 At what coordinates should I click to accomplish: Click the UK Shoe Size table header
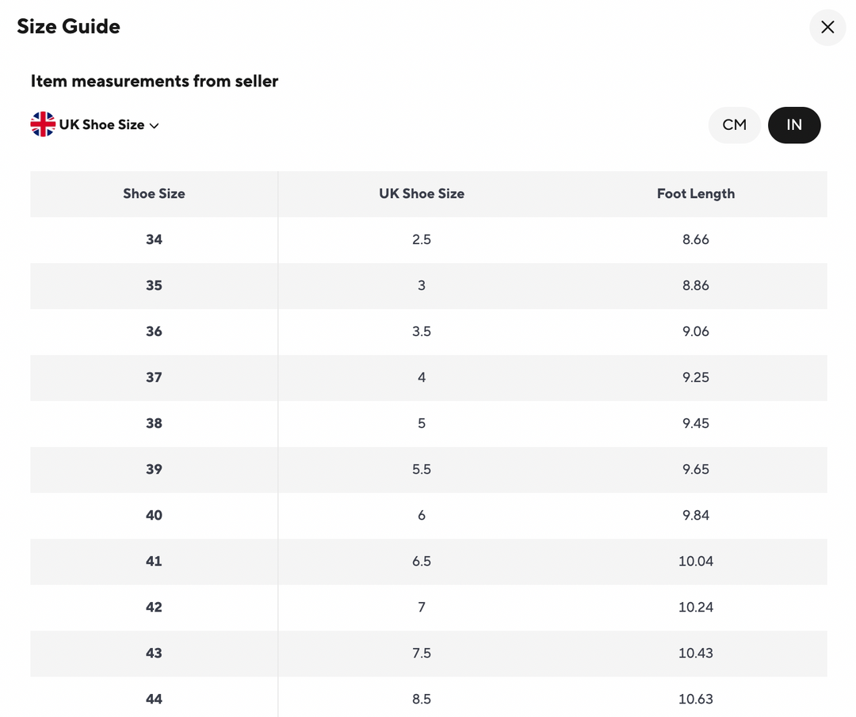[x=421, y=193]
